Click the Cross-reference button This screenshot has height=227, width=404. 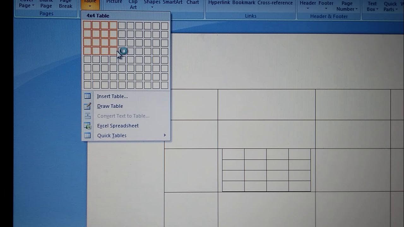click(x=275, y=3)
